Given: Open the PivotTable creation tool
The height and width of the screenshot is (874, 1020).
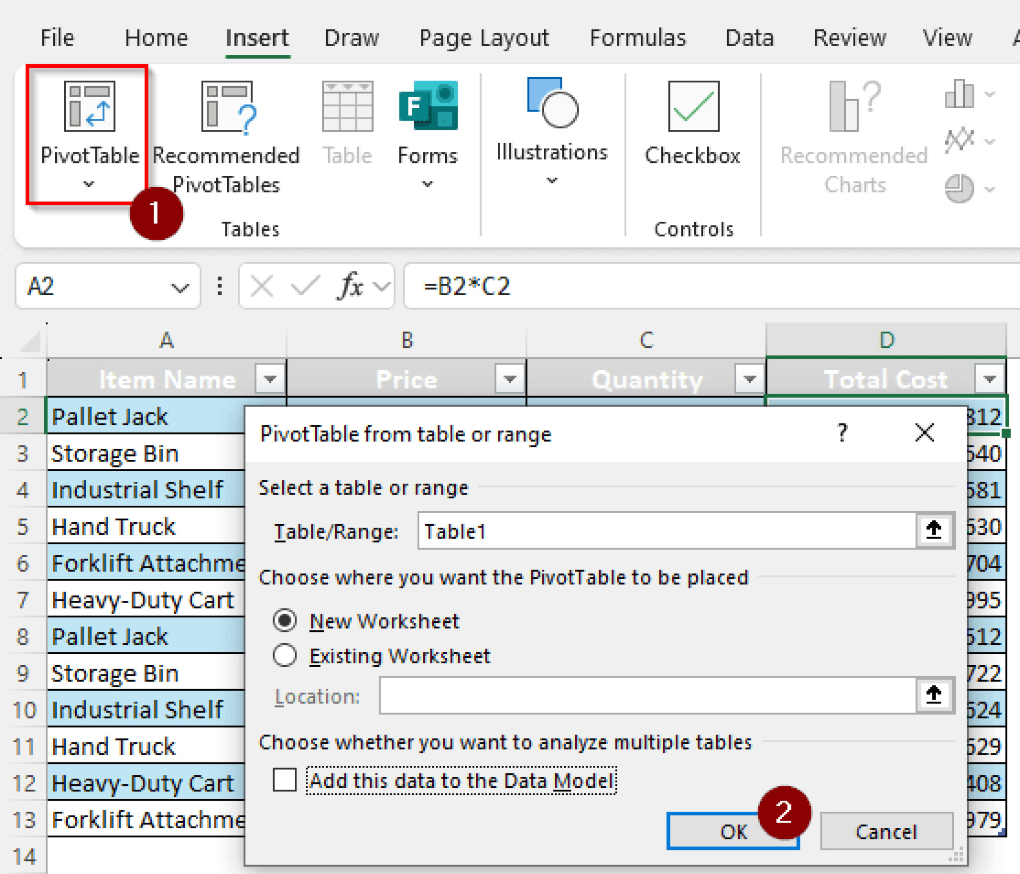Looking at the screenshot, I should [x=90, y=125].
